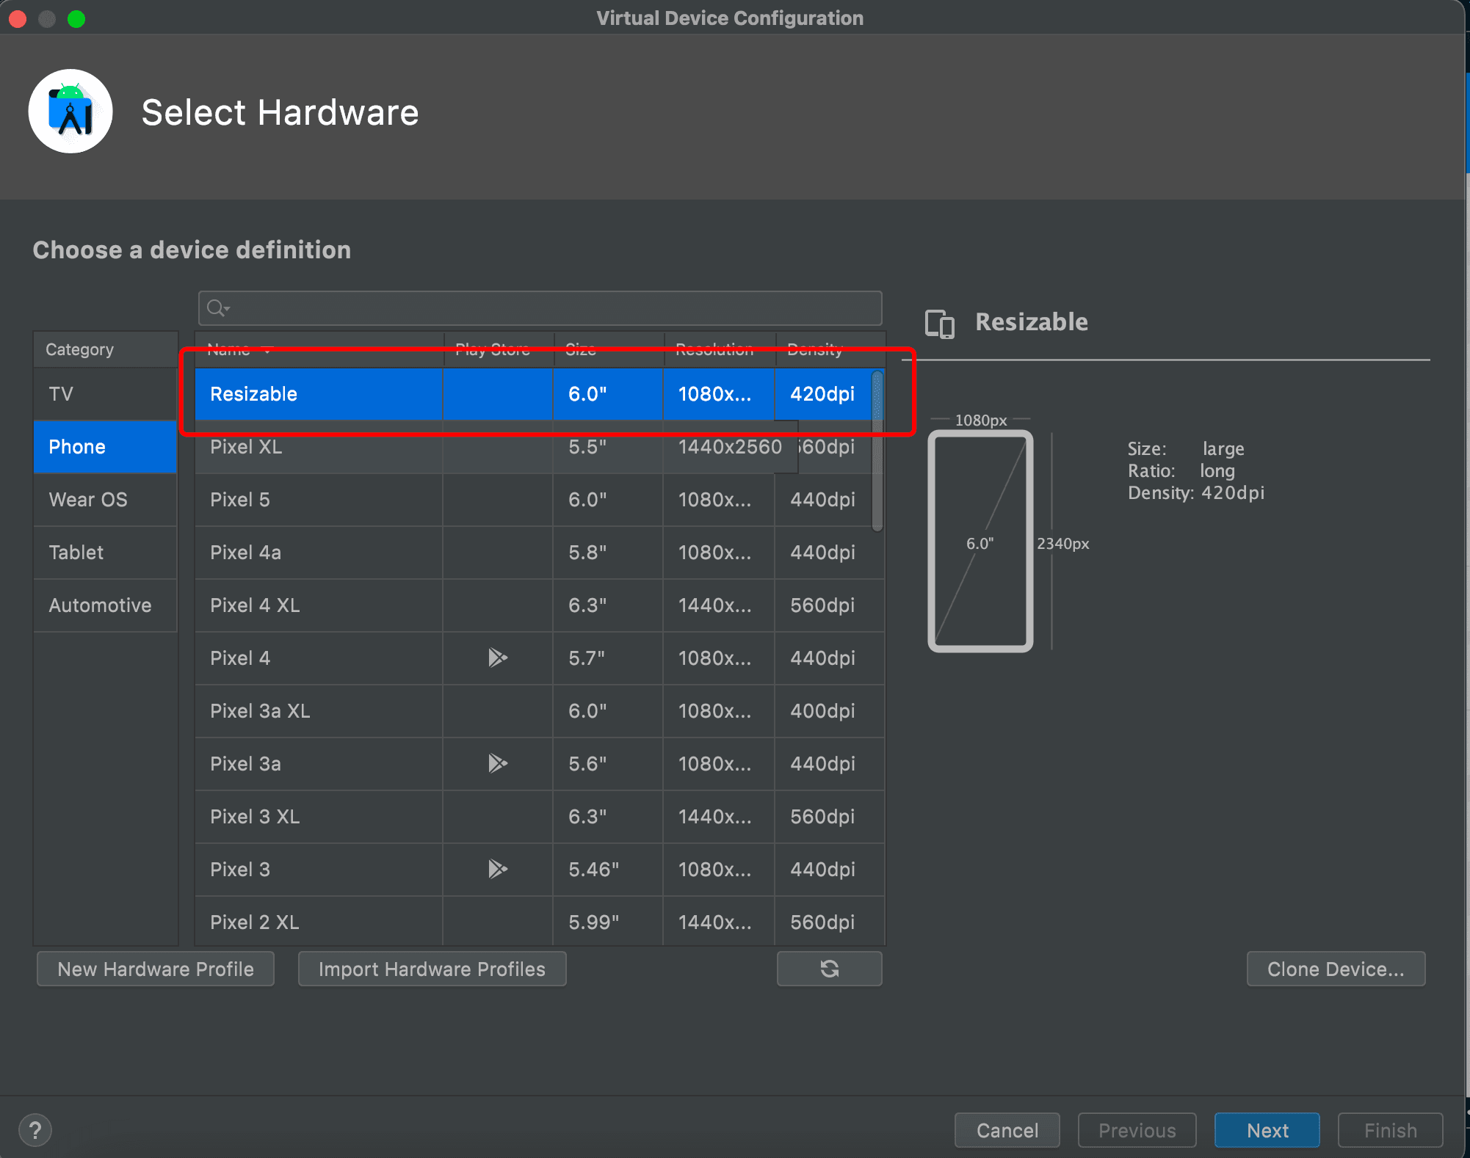This screenshot has width=1470, height=1158.
Task: Select the Wear OS category
Action: coord(105,500)
